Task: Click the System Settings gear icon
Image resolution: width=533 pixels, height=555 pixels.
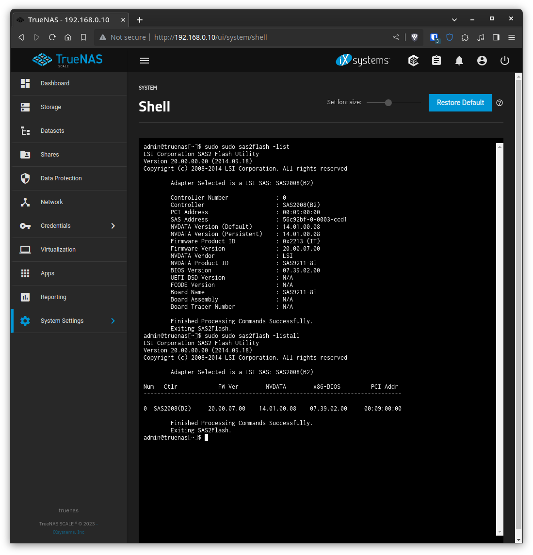Action: tap(25, 321)
